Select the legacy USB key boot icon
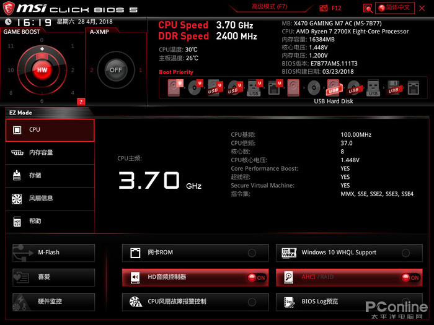The width and height of the screenshot is (434, 325). click(x=373, y=88)
